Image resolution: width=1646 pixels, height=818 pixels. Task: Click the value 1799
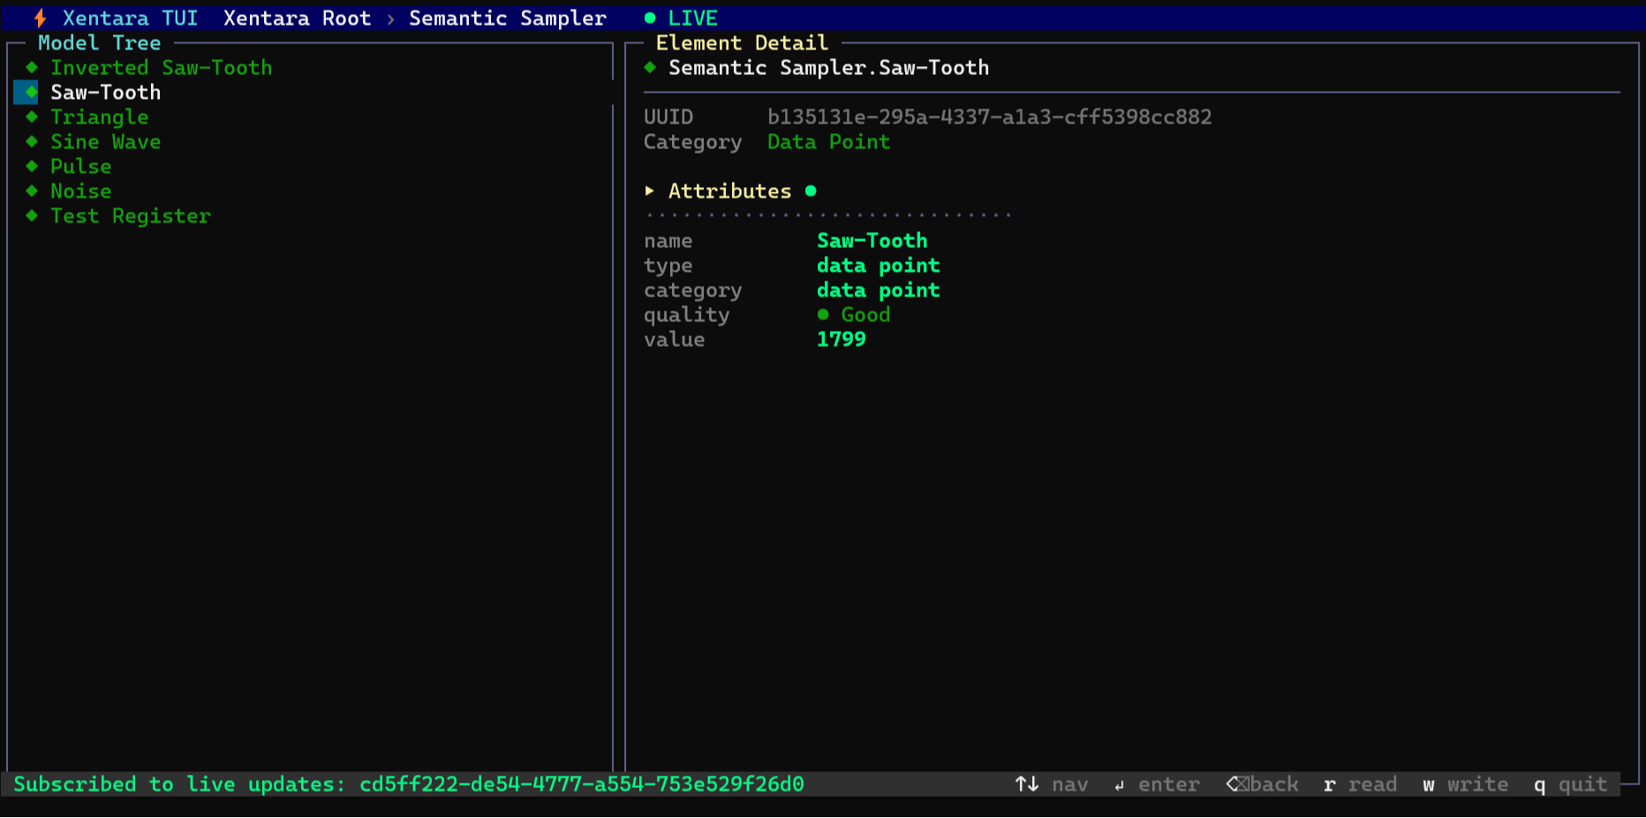pyautogui.click(x=842, y=339)
